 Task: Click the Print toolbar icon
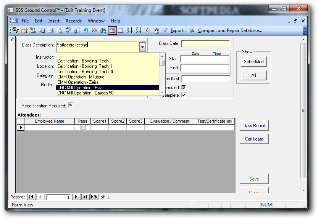(50, 30)
